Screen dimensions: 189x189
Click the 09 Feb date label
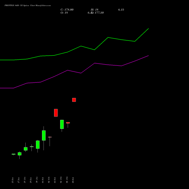73,180
